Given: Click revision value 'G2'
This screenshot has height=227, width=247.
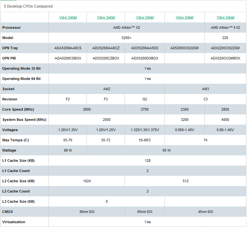Looking at the screenshot, I should point(145,99).
